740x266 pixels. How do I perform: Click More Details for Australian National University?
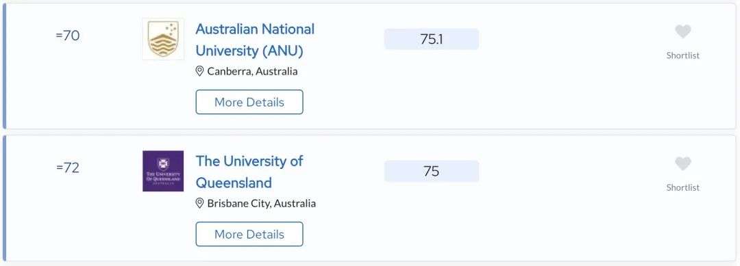click(x=249, y=102)
